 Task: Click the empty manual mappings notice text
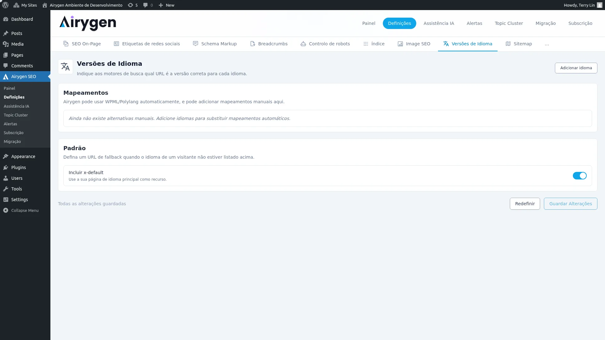pyautogui.click(x=179, y=118)
